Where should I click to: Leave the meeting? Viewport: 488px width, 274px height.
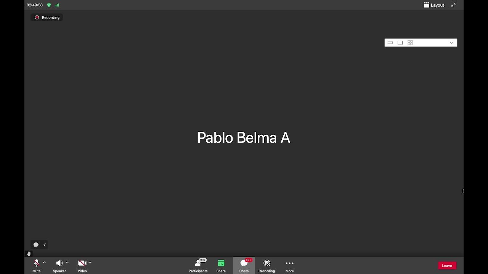tap(447, 266)
